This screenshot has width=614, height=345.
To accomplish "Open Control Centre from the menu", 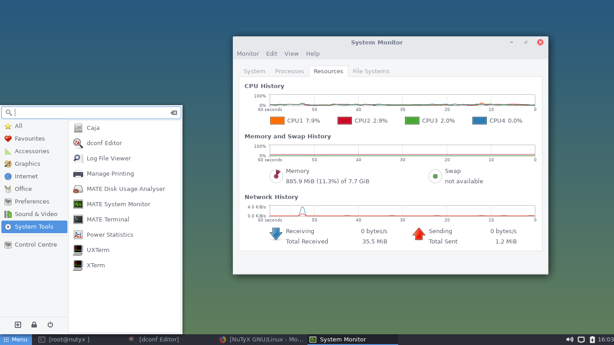I will (35, 245).
